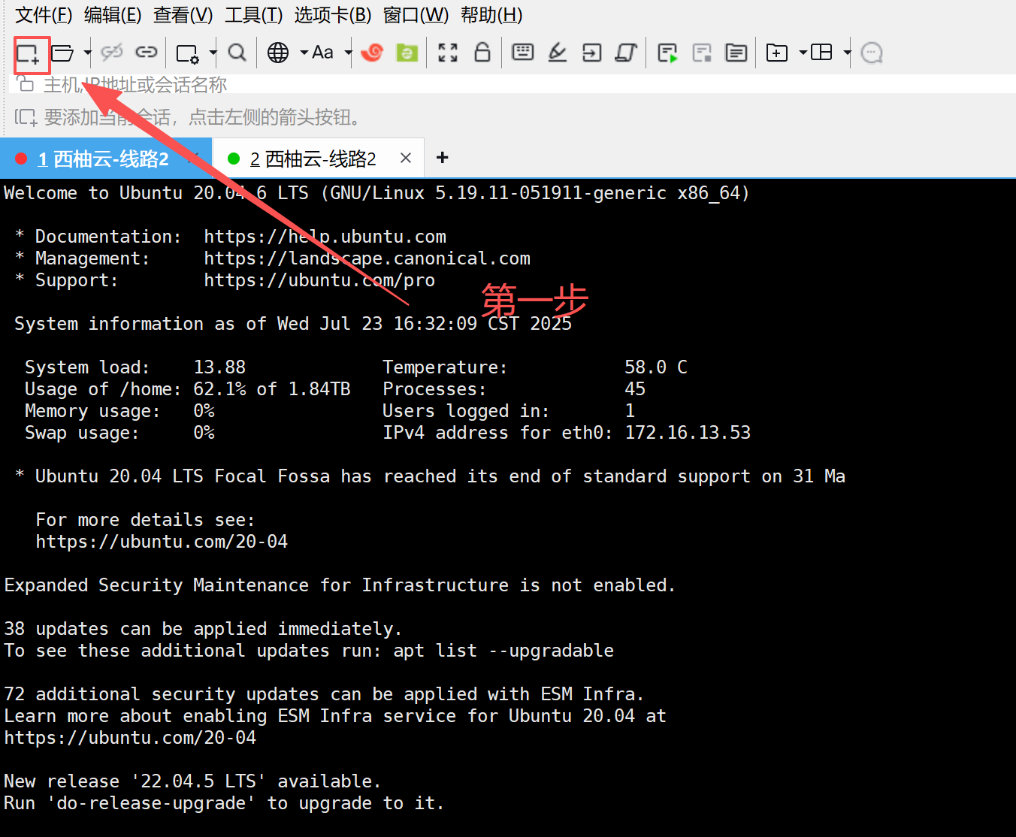This screenshot has height=837, width=1016.
Task: Click the Reconnect chain-link icon
Action: tap(146, 52)
